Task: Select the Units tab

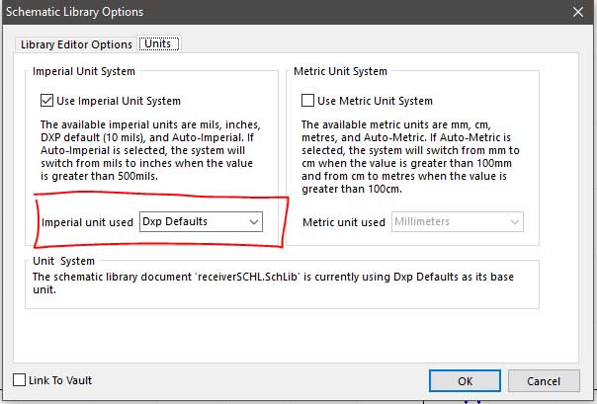Action: 158,44
